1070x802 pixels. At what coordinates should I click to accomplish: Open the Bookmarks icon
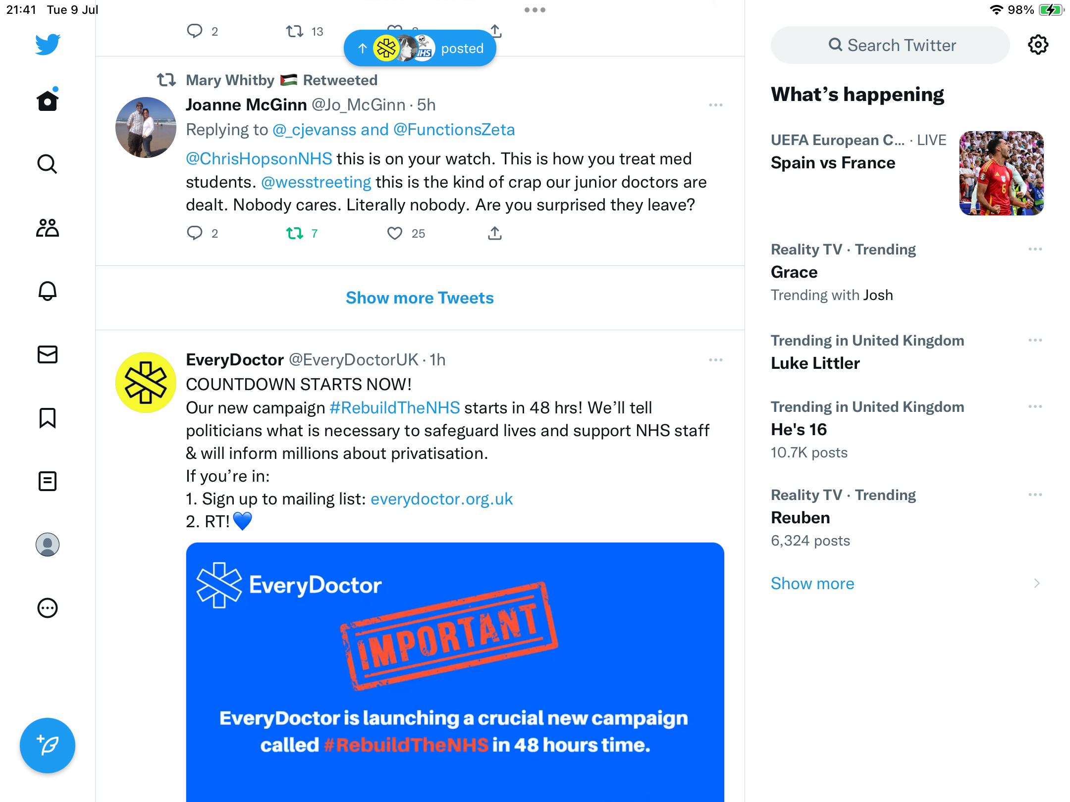(48, 418)
